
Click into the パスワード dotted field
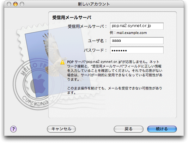click(137, 50)
